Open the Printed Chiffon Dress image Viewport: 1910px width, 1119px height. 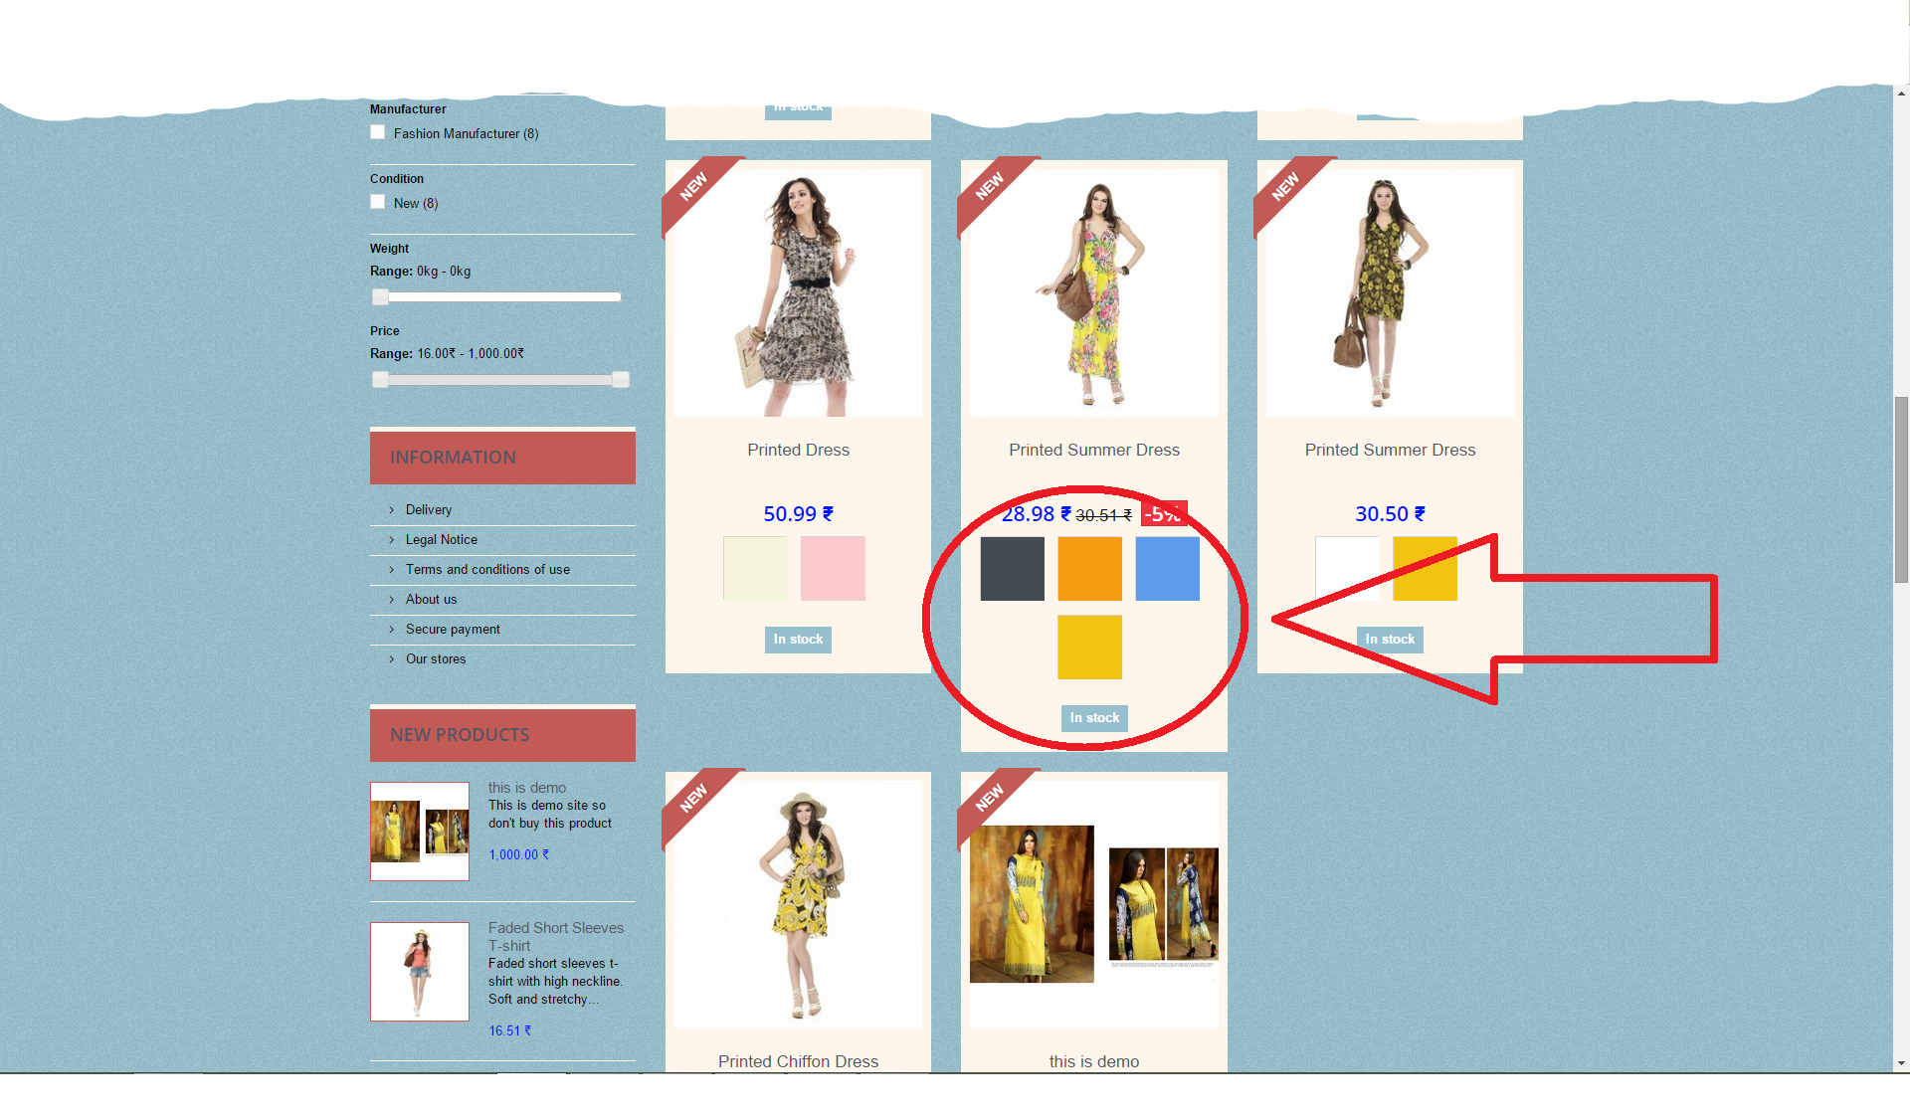point(798,903)
